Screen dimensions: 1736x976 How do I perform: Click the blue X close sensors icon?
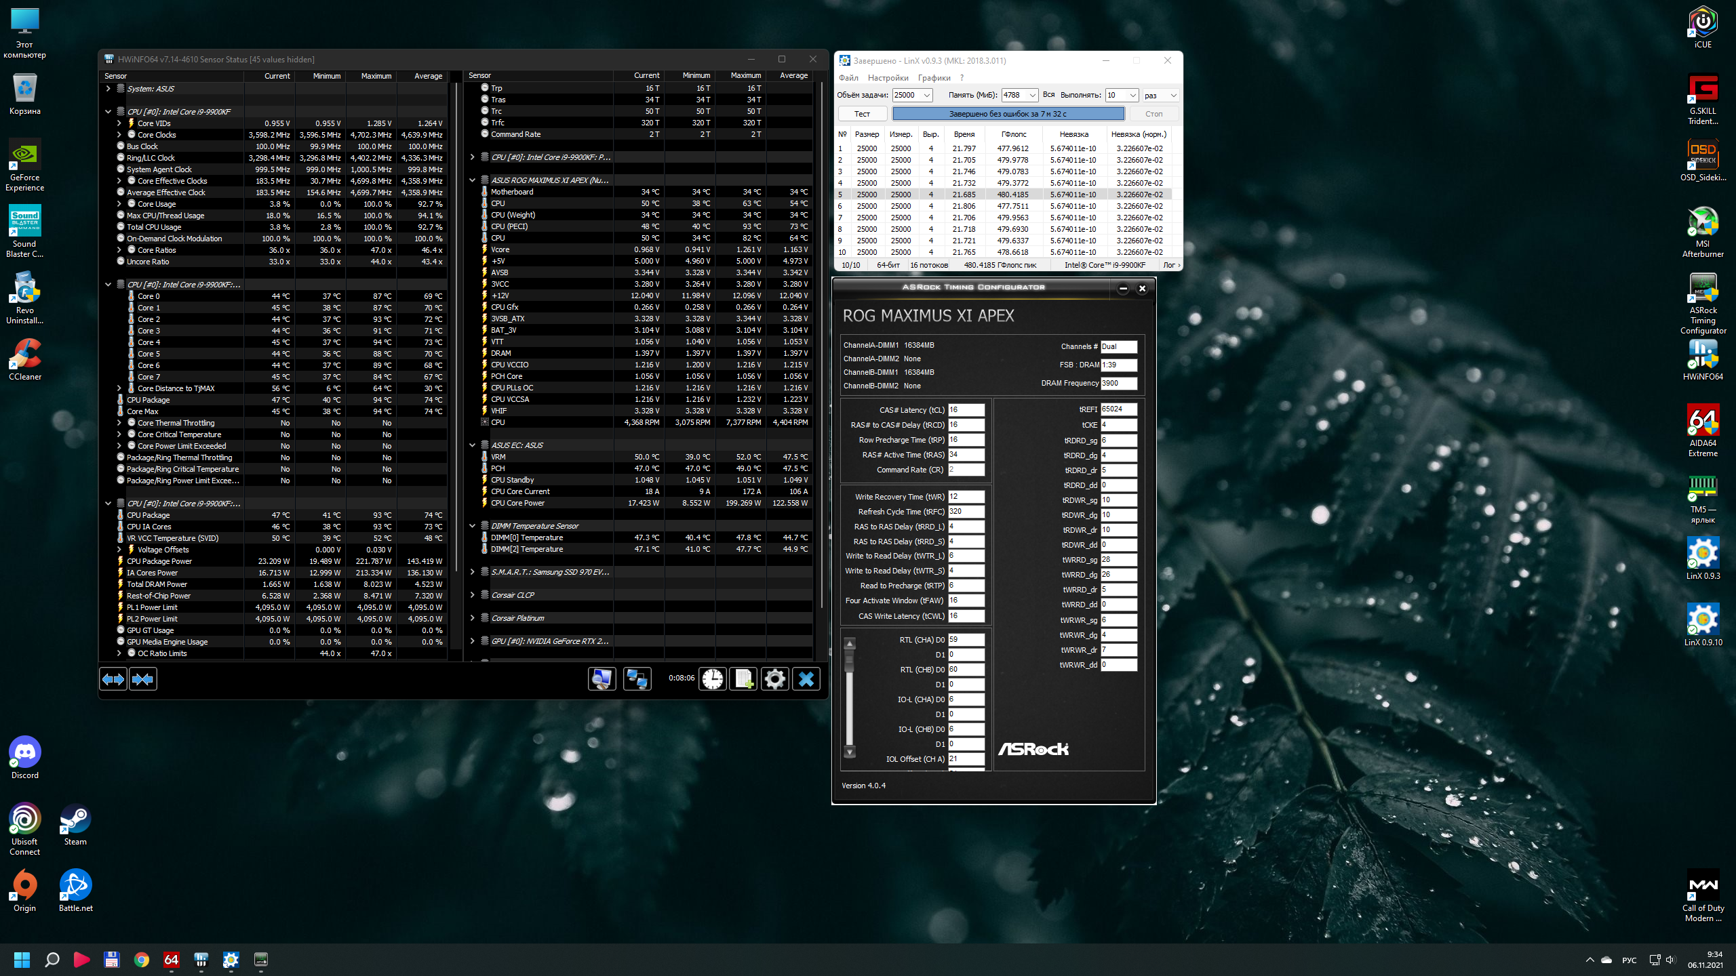(806, 678)
